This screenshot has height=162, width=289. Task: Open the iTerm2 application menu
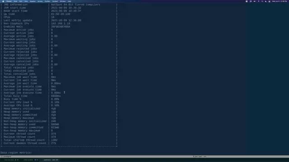pyautogui.click(x=9, y=1)
